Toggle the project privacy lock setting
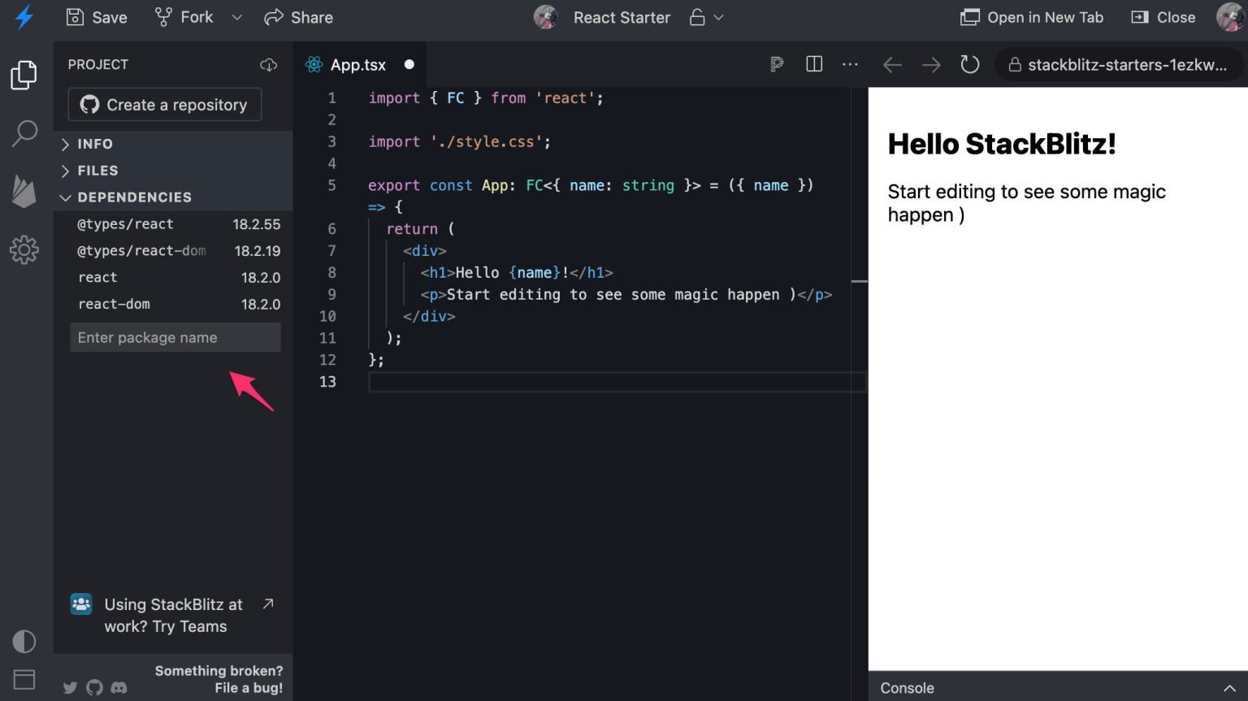The height and width of the screenshot is (701, 1248). point(696,17)
